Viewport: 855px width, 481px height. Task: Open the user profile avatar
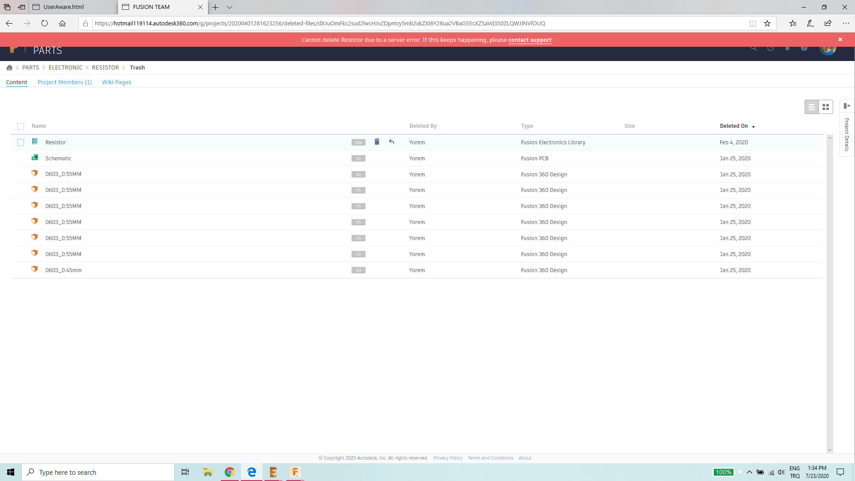(827, 49)
